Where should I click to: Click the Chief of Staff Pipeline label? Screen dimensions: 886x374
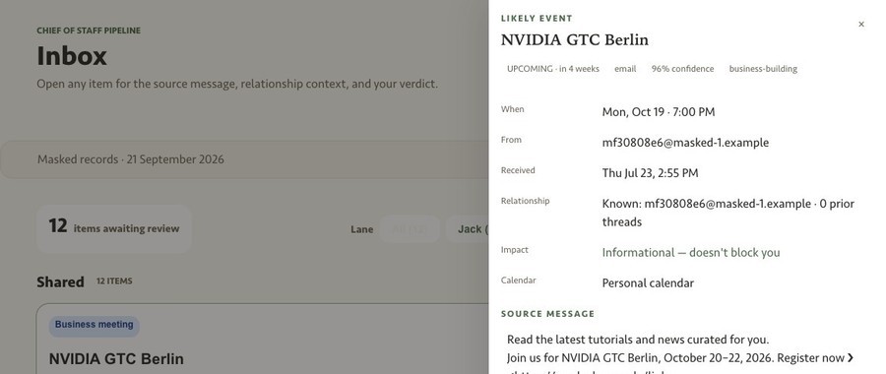(89, 31)
